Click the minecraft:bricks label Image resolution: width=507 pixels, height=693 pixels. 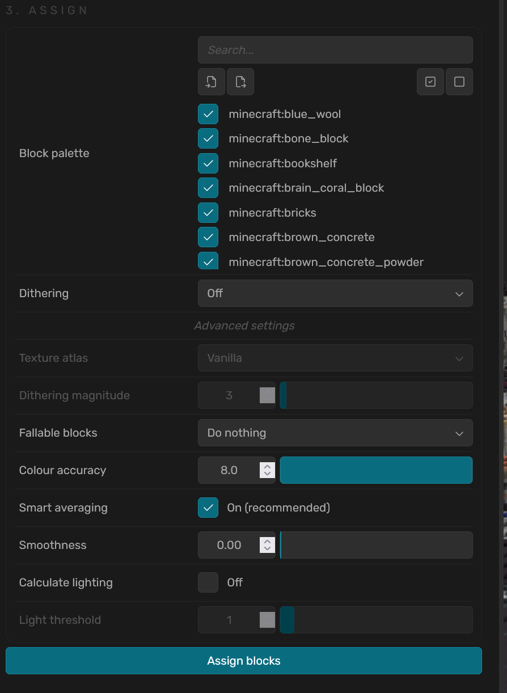point(273,213)
